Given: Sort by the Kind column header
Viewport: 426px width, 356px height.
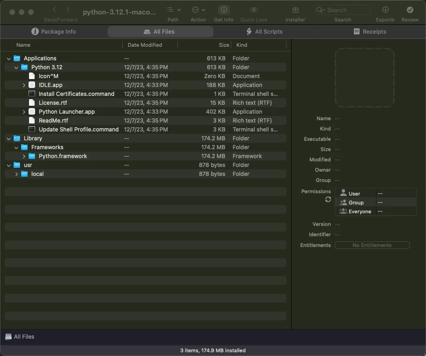Looking at the screenshot, I should tap(242, 45).
